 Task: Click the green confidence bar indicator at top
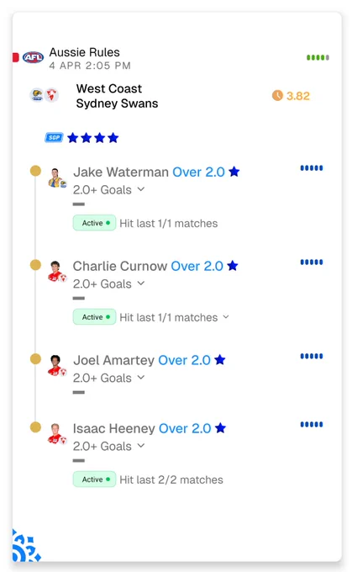(318, 58)
